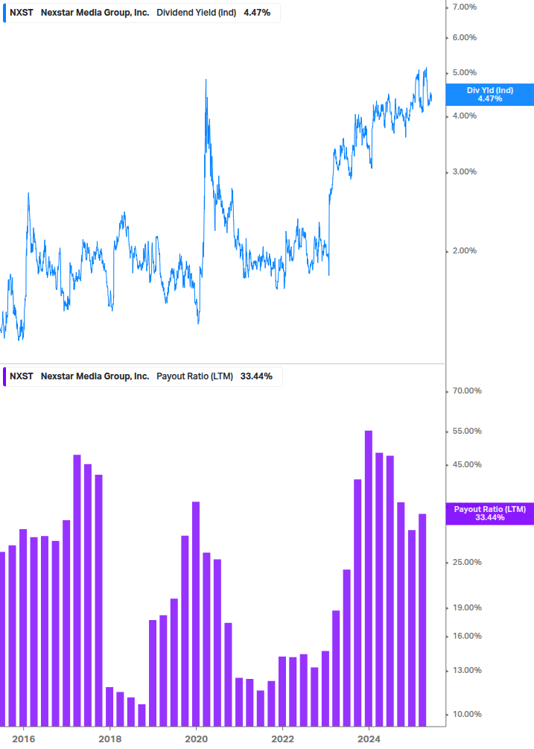The image size is (534, 749).
Task: Click the purple color marker beside NXST Payout Ratio
Action: [4, 376]
